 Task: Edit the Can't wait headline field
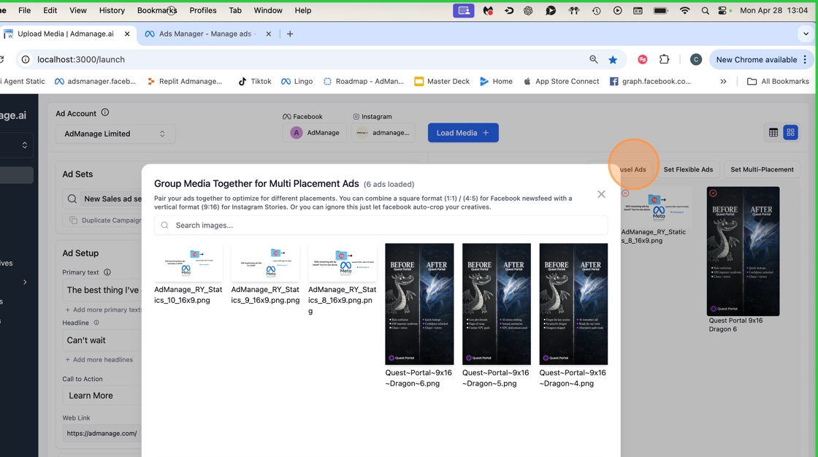(x=102, y=340)
